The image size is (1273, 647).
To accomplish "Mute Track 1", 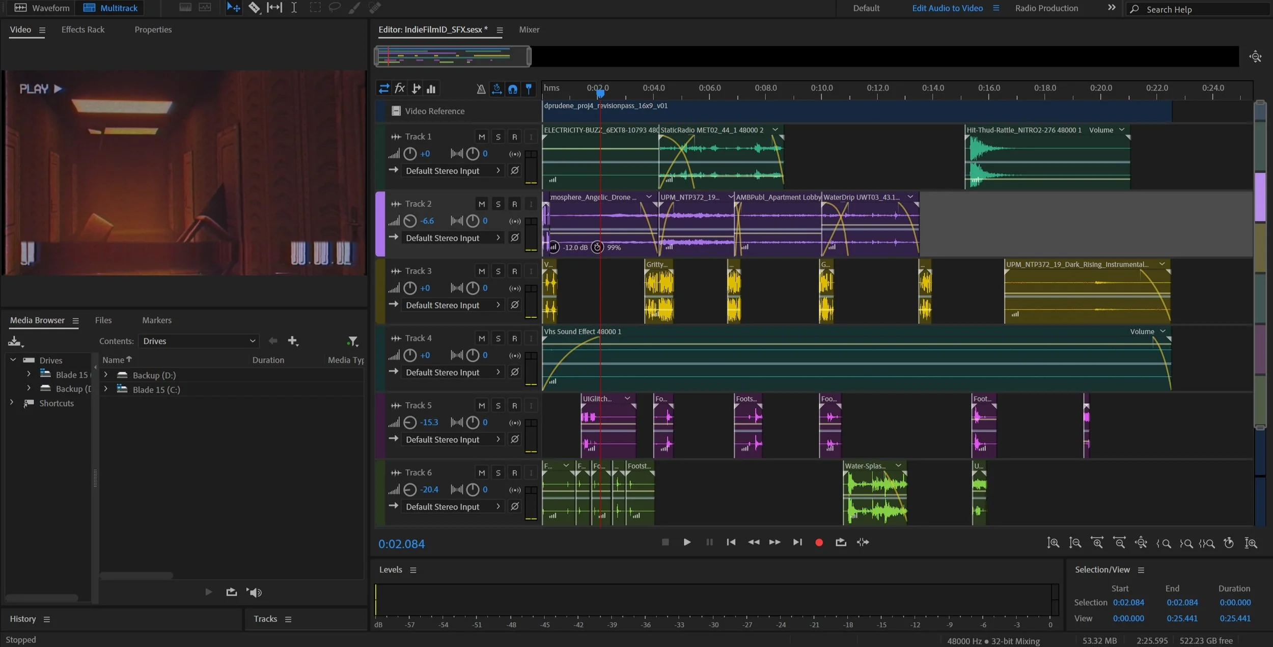I will 481,137.
